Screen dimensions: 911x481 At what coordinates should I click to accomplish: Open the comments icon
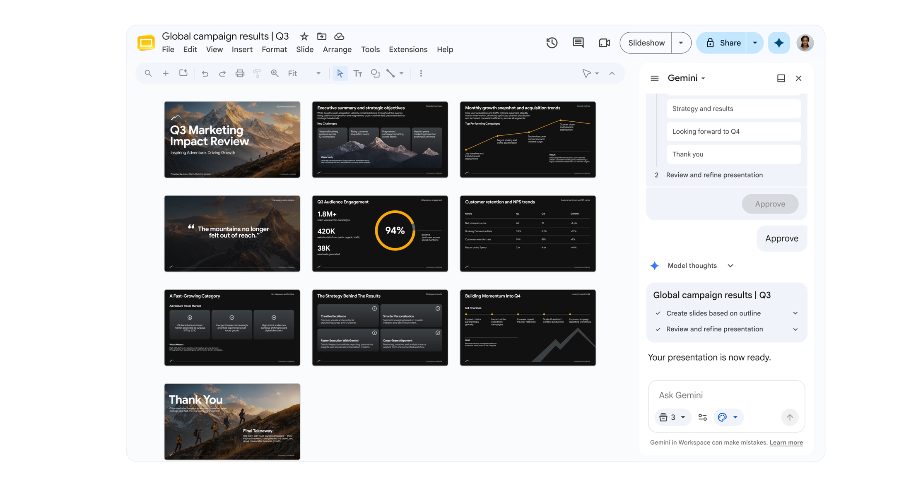tap(578, 43)
